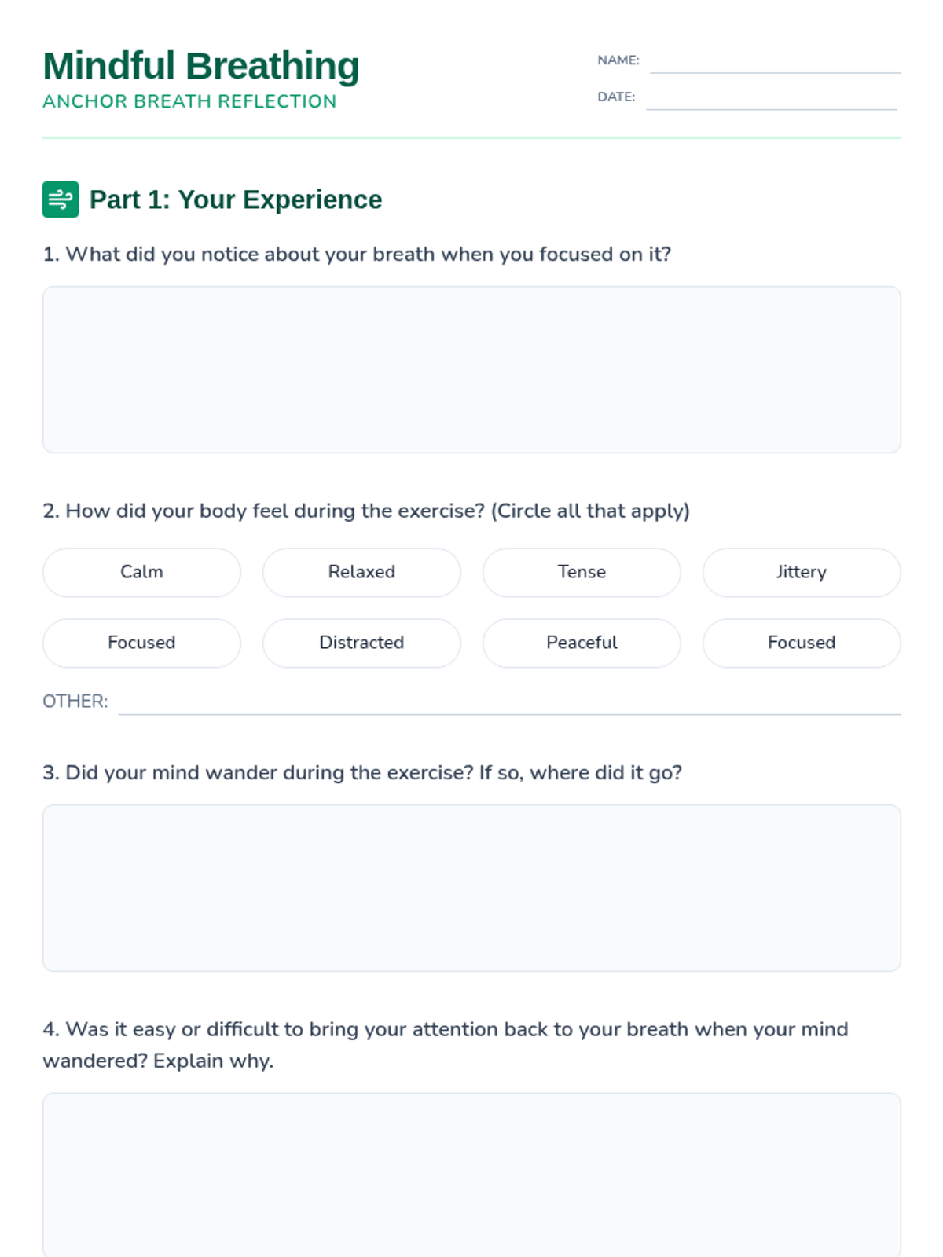
Task: Choose the Tense feeling option
Action: point(582,572)
